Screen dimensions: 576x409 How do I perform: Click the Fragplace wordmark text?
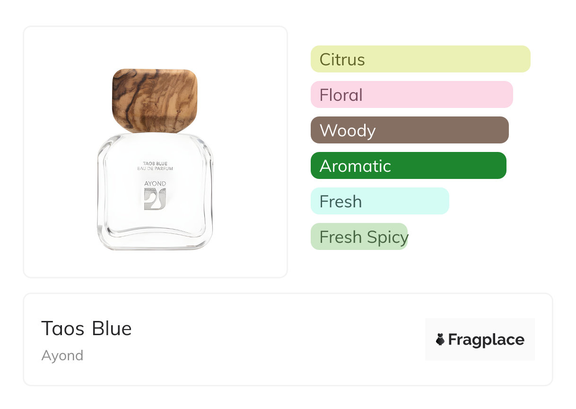tap(486, 340)
